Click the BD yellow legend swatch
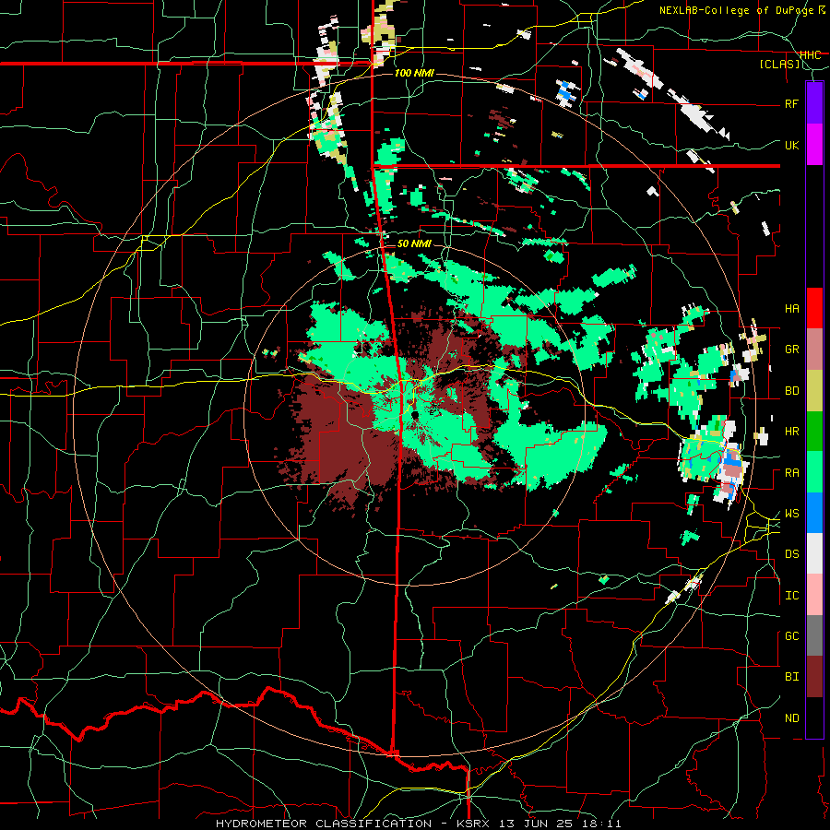This screenshot has height=830, width=830. tap(814, 390)
